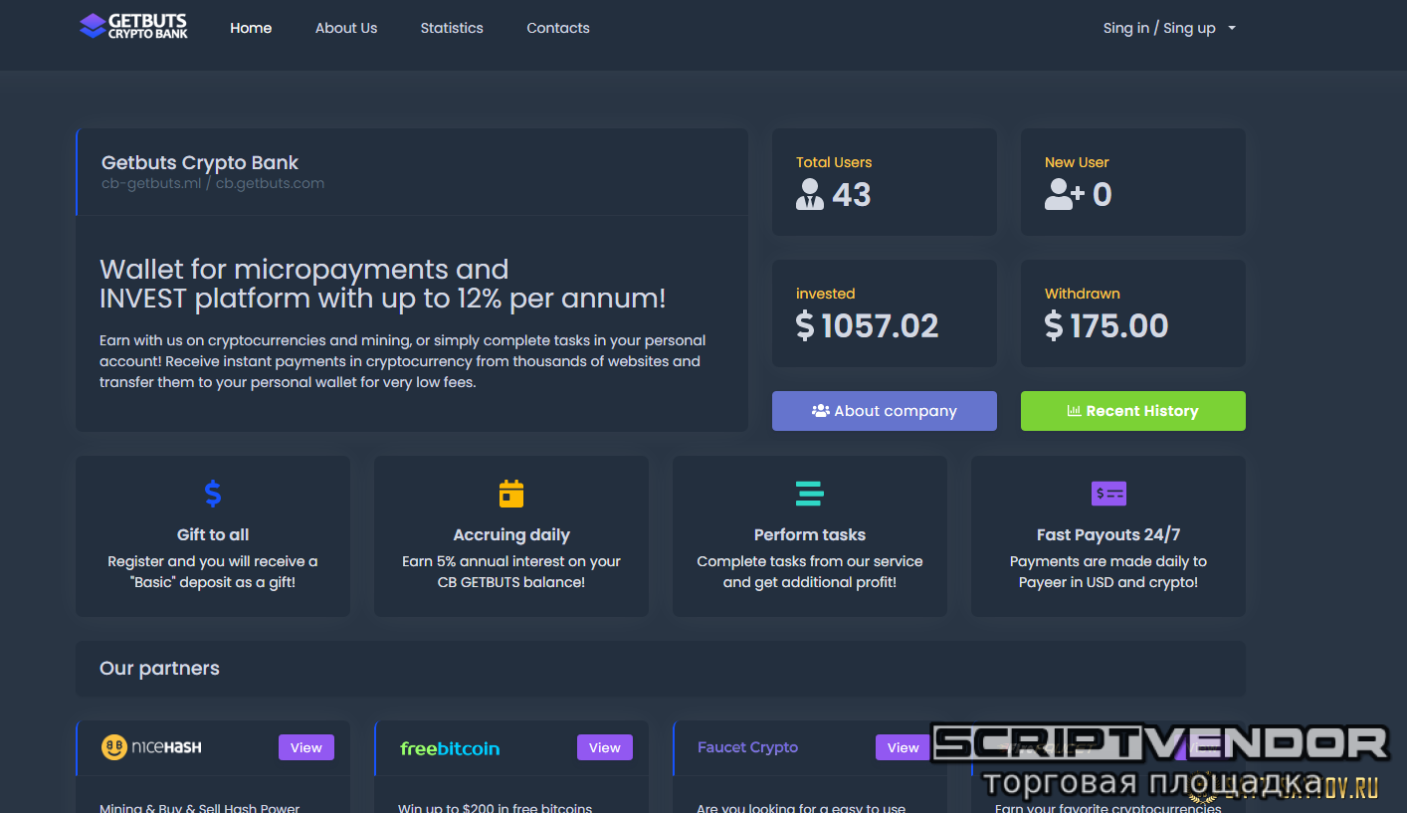Click the Getbuts Crypto Bank logo
The image size is (1407, 813).
[x=133, y=27]
